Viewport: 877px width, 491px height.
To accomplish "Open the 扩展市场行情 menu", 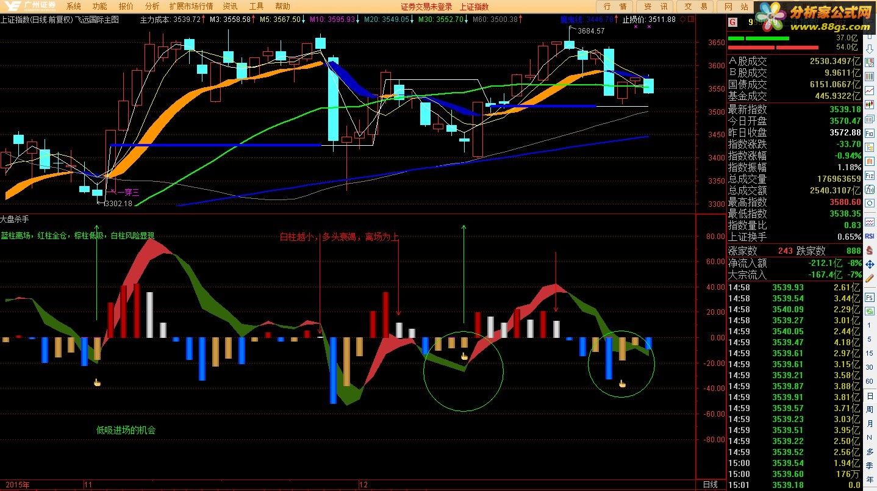I will [x=191, y=6].
